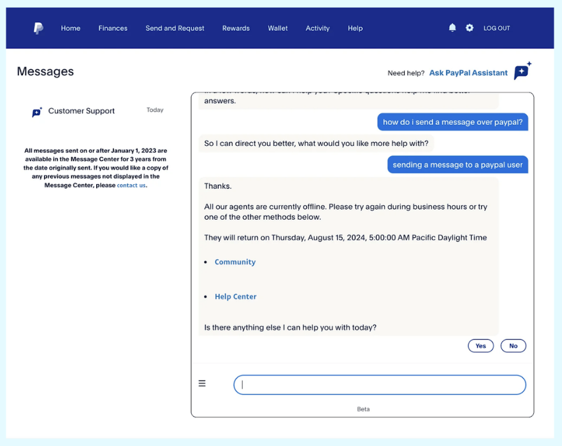
Task: Follow the Community link in chat
Action: [235, 262]
